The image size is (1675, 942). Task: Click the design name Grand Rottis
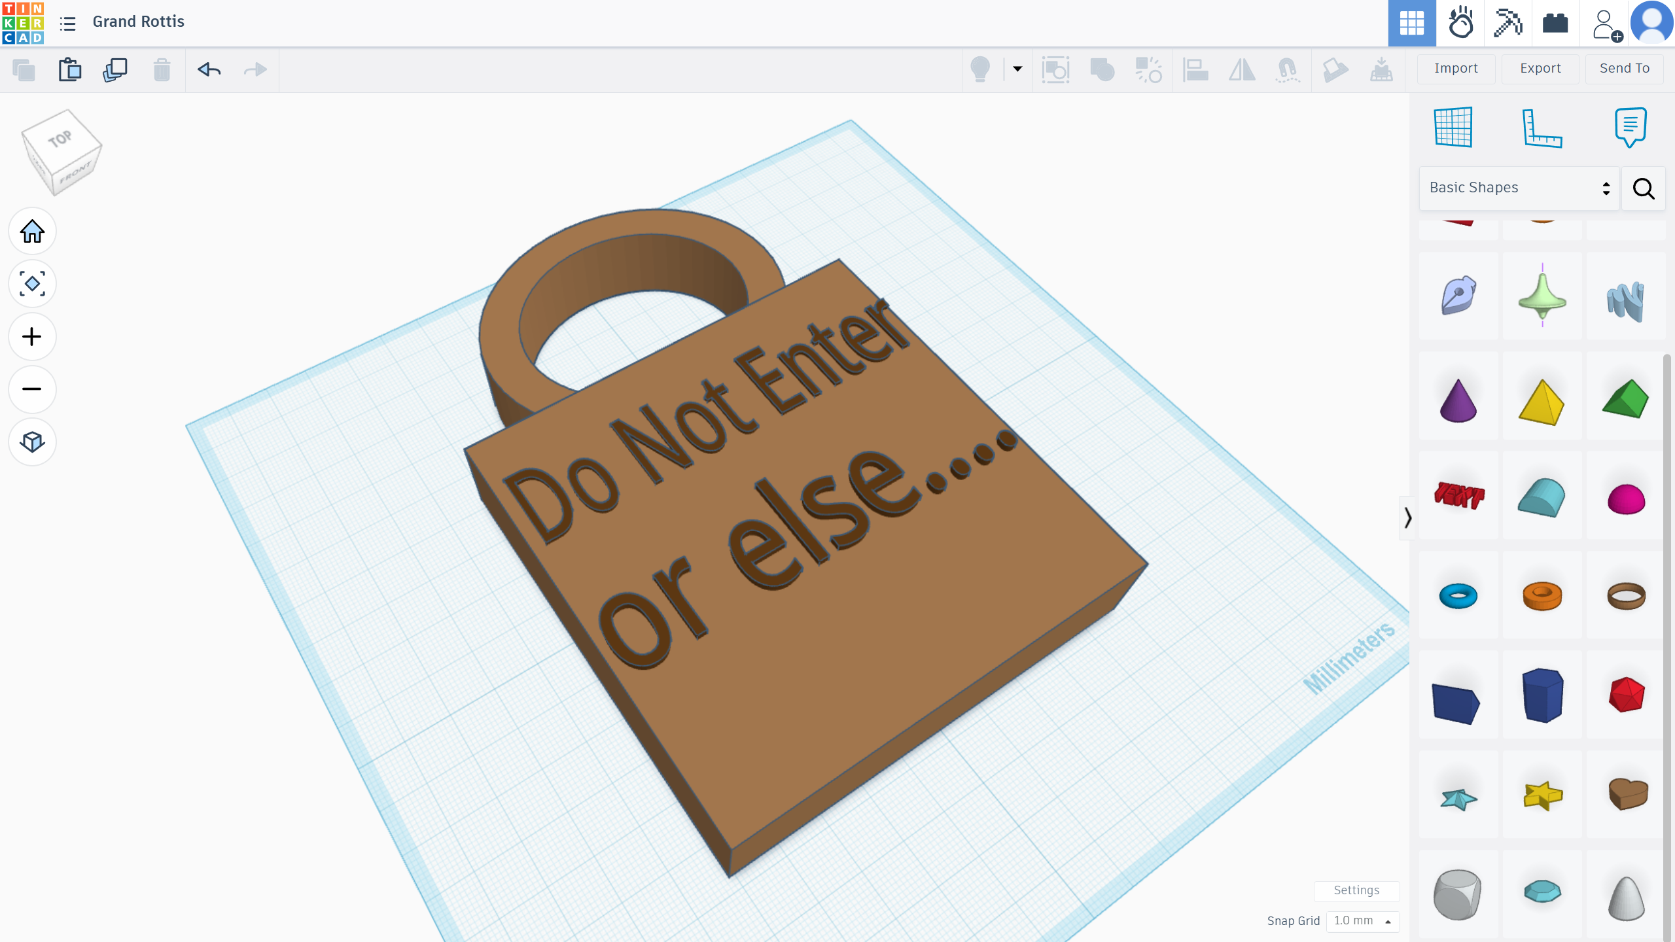139,22
